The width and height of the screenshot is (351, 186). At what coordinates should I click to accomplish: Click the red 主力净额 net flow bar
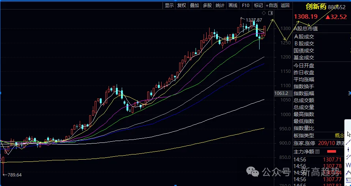pos(332,152)
